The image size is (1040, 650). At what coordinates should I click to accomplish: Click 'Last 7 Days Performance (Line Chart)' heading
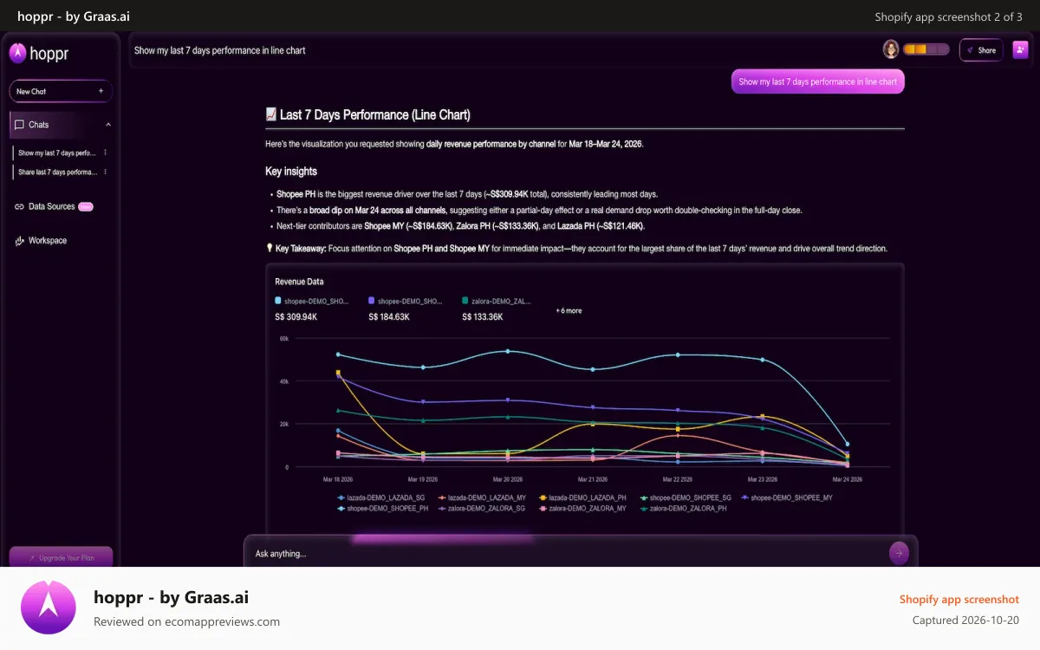click(375, 114)
